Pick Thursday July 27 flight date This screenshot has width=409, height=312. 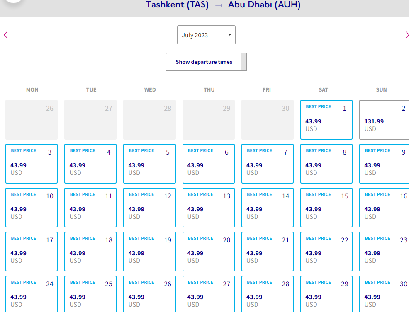point(209,294)
